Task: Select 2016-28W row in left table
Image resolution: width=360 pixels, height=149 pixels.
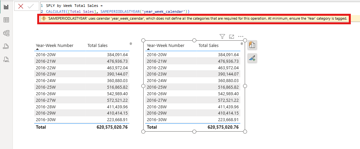Action: [x=82, y=107]
